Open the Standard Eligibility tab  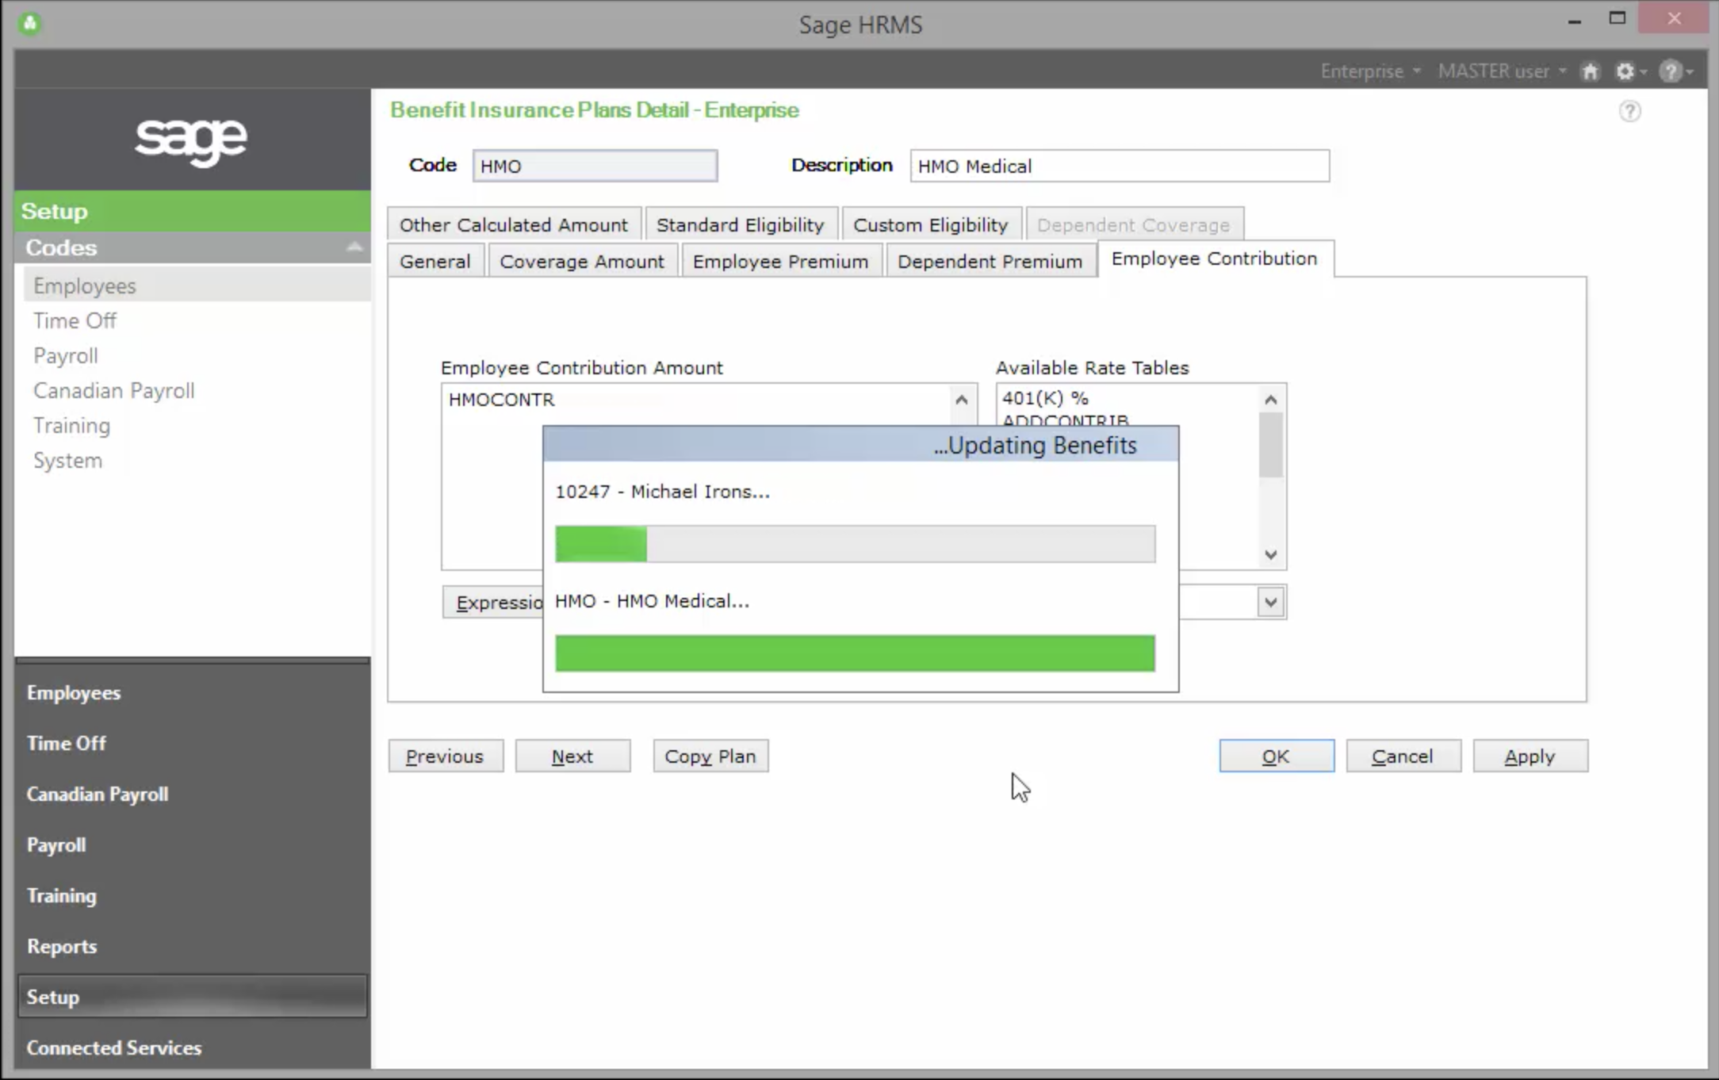[x=741, y=224]
